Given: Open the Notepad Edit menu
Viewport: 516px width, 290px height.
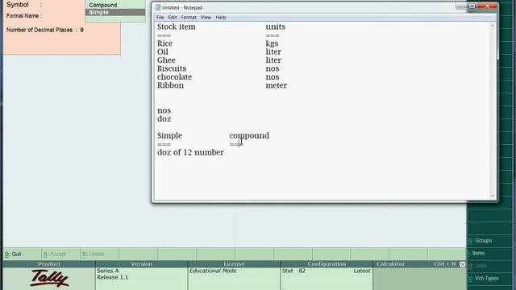Looking at the screenshot, I should (173, 18).
